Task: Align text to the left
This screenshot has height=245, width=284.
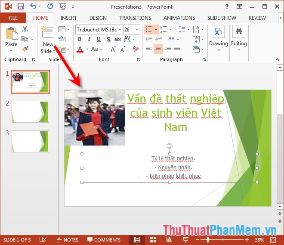Action: pyautogui.click(x=149, y=49)
